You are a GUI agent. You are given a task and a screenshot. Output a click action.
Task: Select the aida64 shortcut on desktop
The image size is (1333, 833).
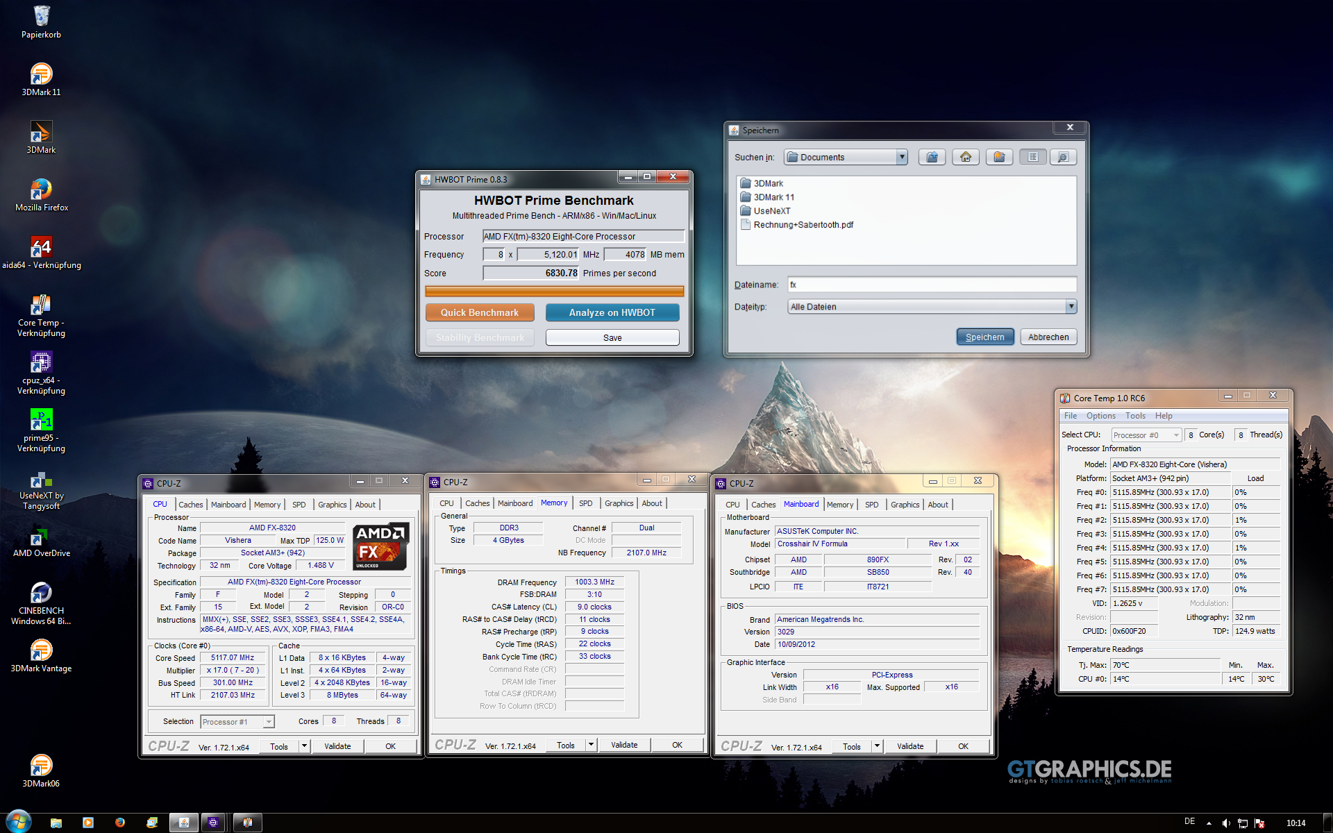[x=41, y=253]
